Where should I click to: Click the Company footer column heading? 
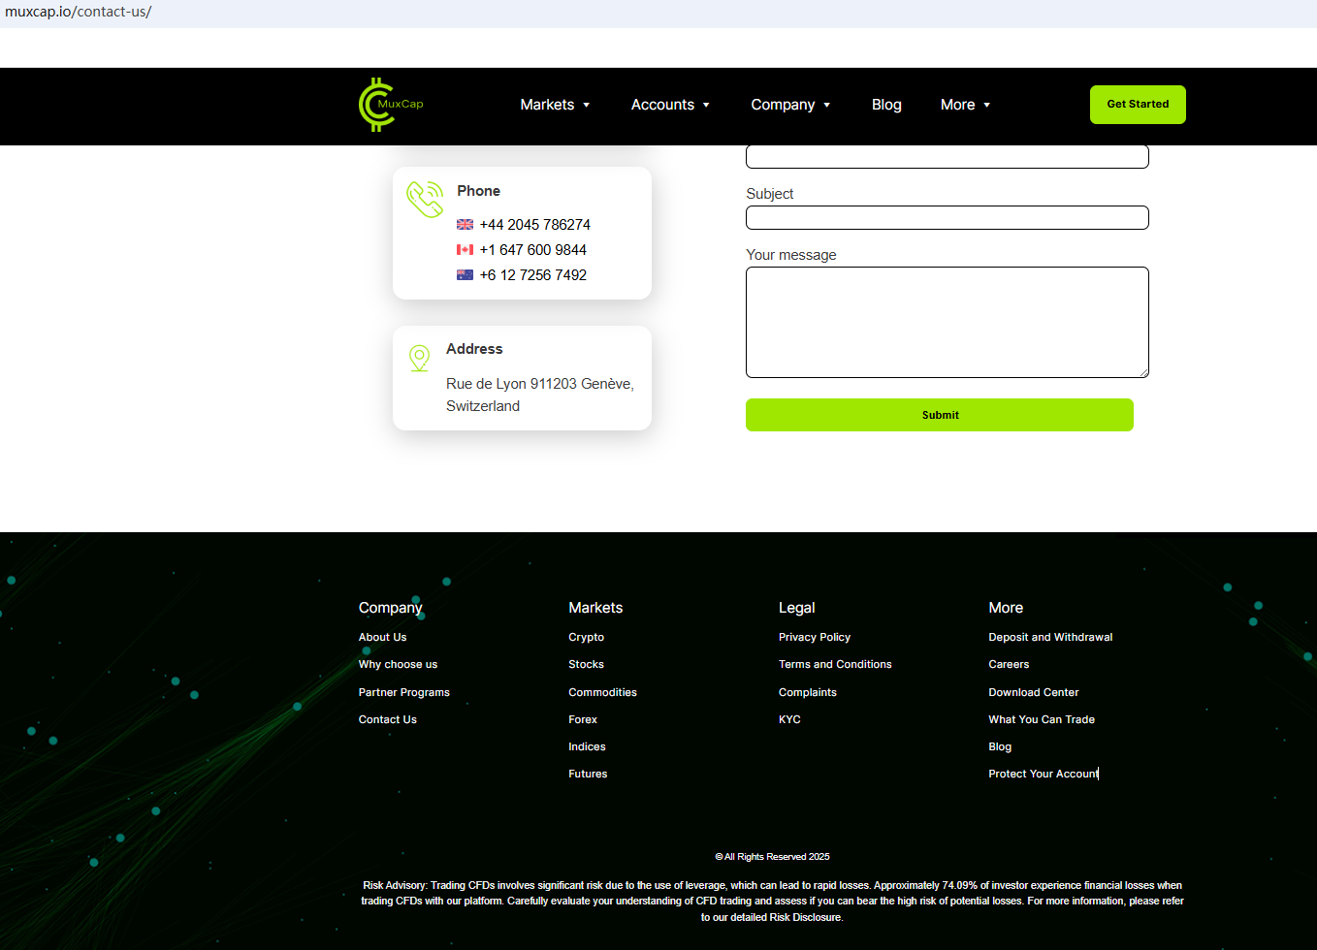click(x=391, y=608)
